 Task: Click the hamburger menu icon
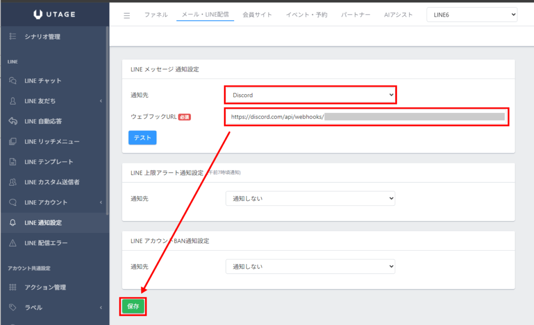tap(127, 15)
